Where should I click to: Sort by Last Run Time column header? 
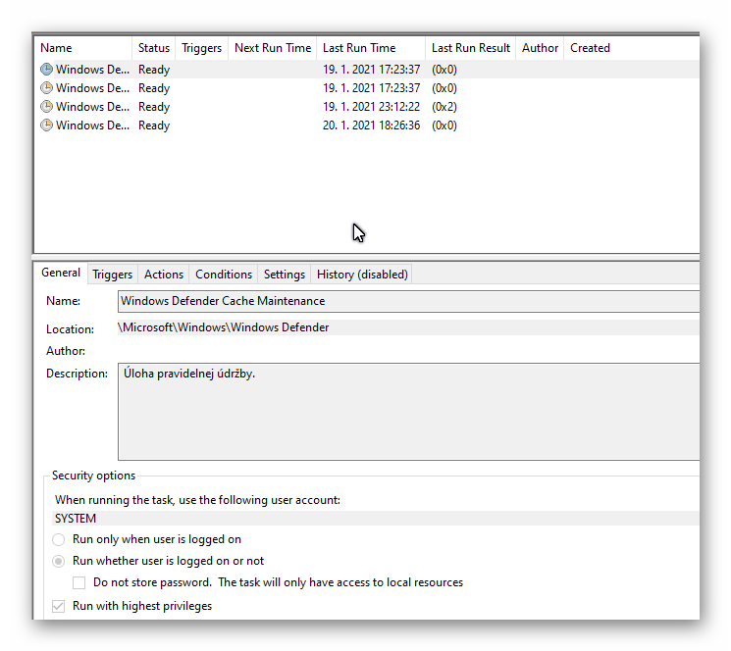pyautogui.click(x=371, y=48)
